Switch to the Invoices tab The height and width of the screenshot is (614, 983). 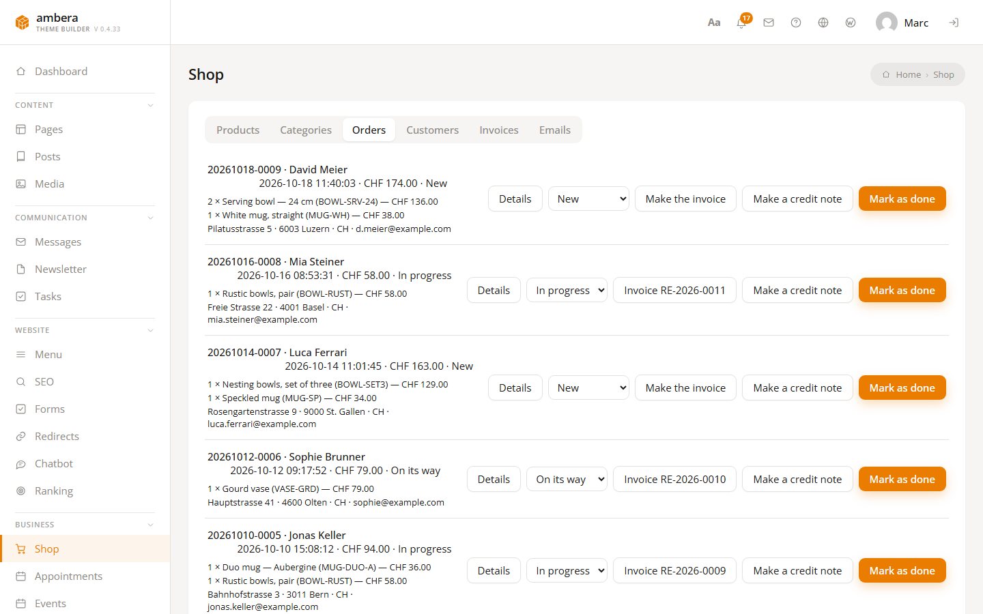[499, 130]
